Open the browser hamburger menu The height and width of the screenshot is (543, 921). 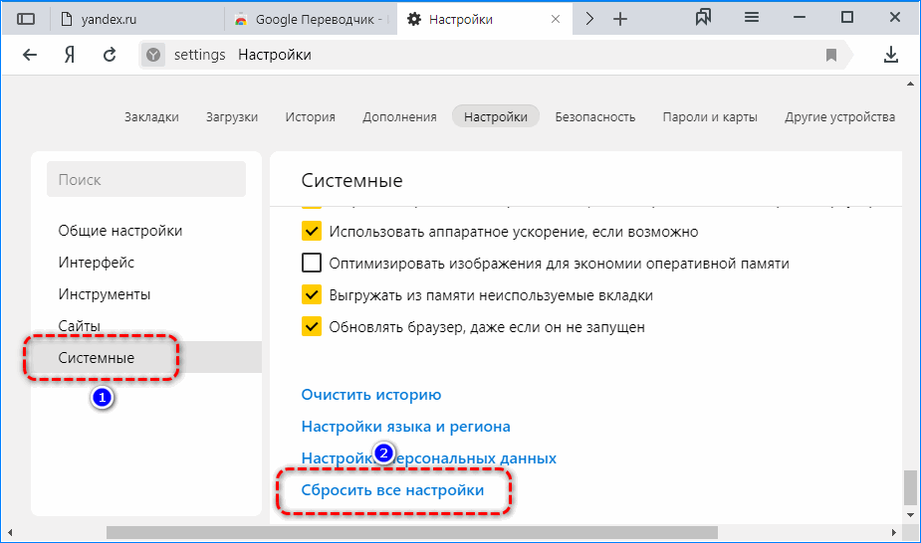pyautogui.click(x=752, y=18)
